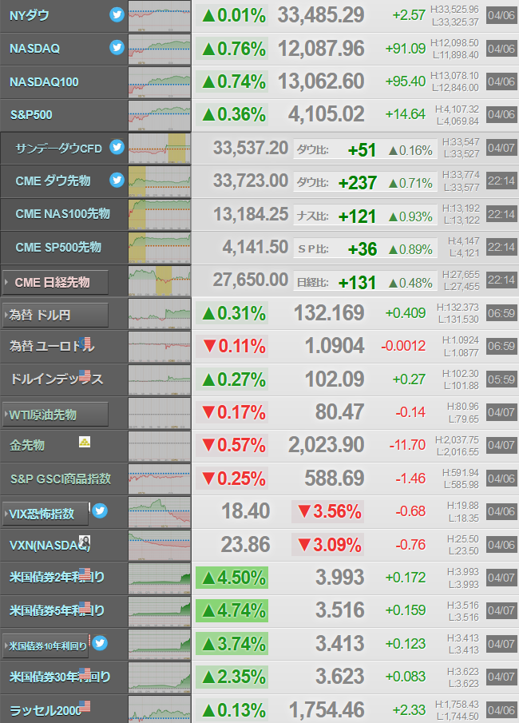Click the euro-dollar change ▼0.11%
Viewport: 519px width, 723px height.
click(233, 346)
